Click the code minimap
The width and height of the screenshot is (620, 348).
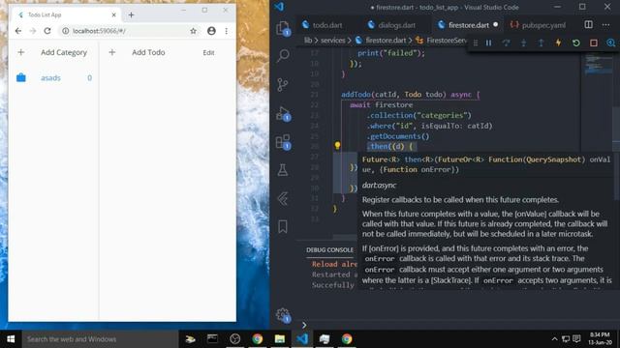point(599,65)
